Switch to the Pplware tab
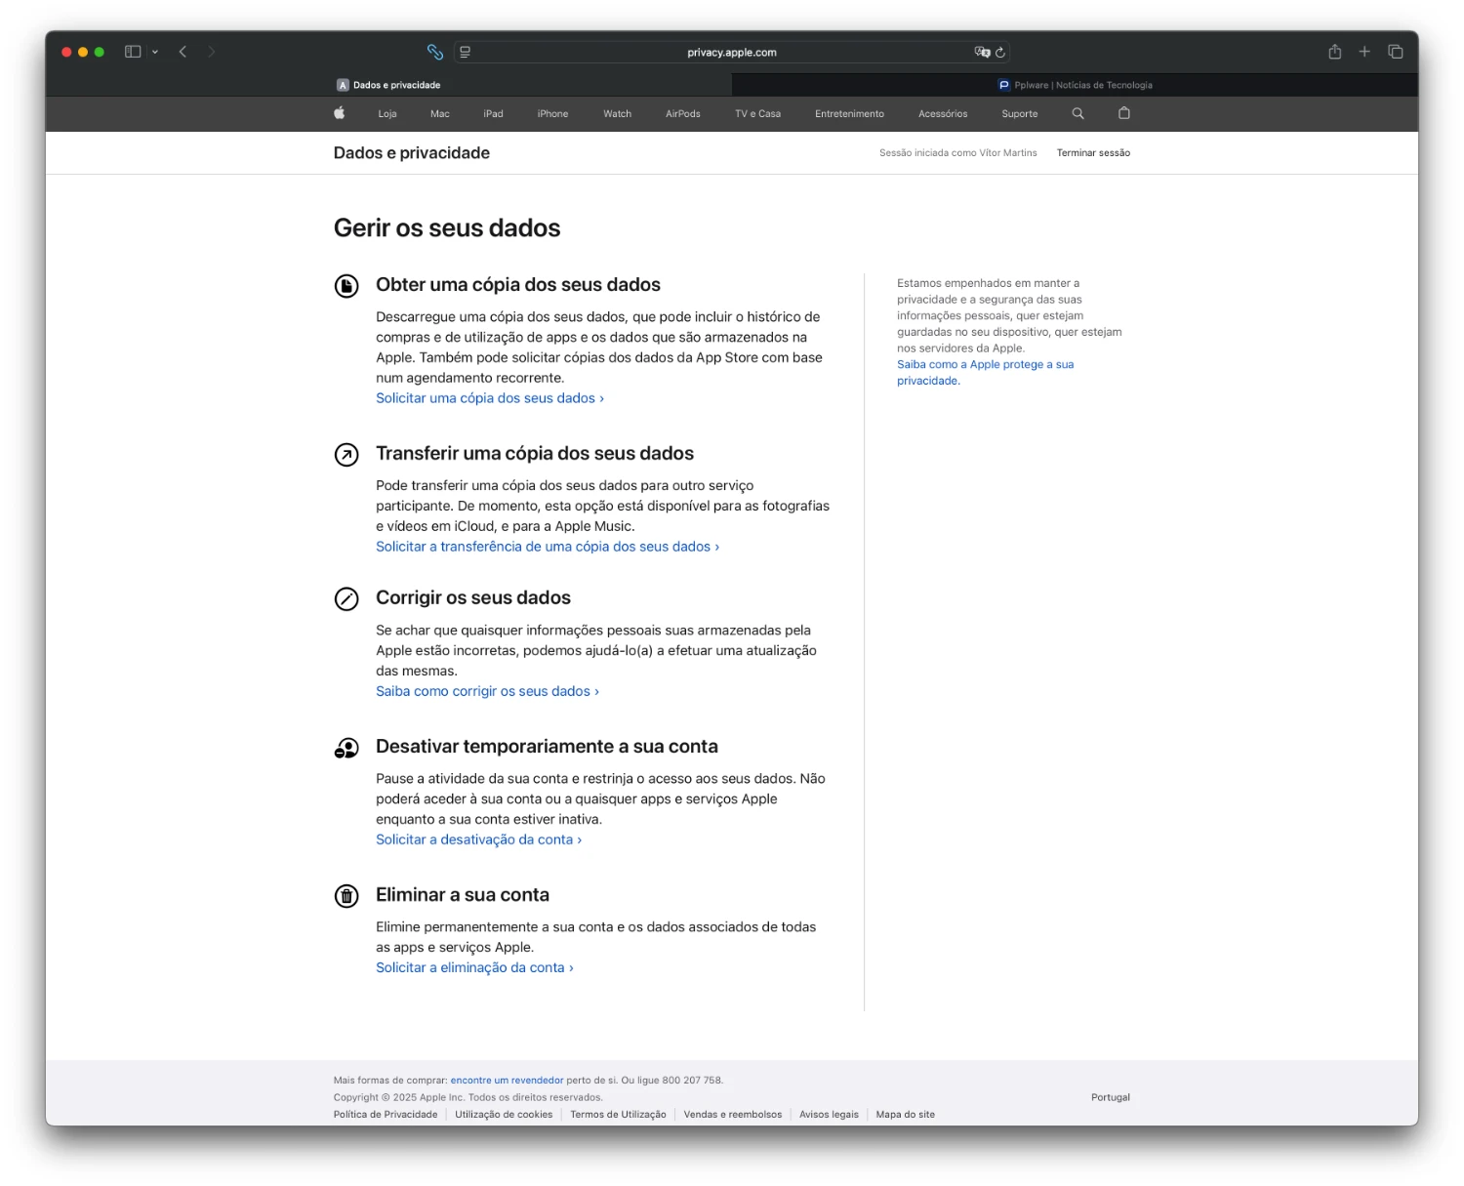 point(1075,85)
